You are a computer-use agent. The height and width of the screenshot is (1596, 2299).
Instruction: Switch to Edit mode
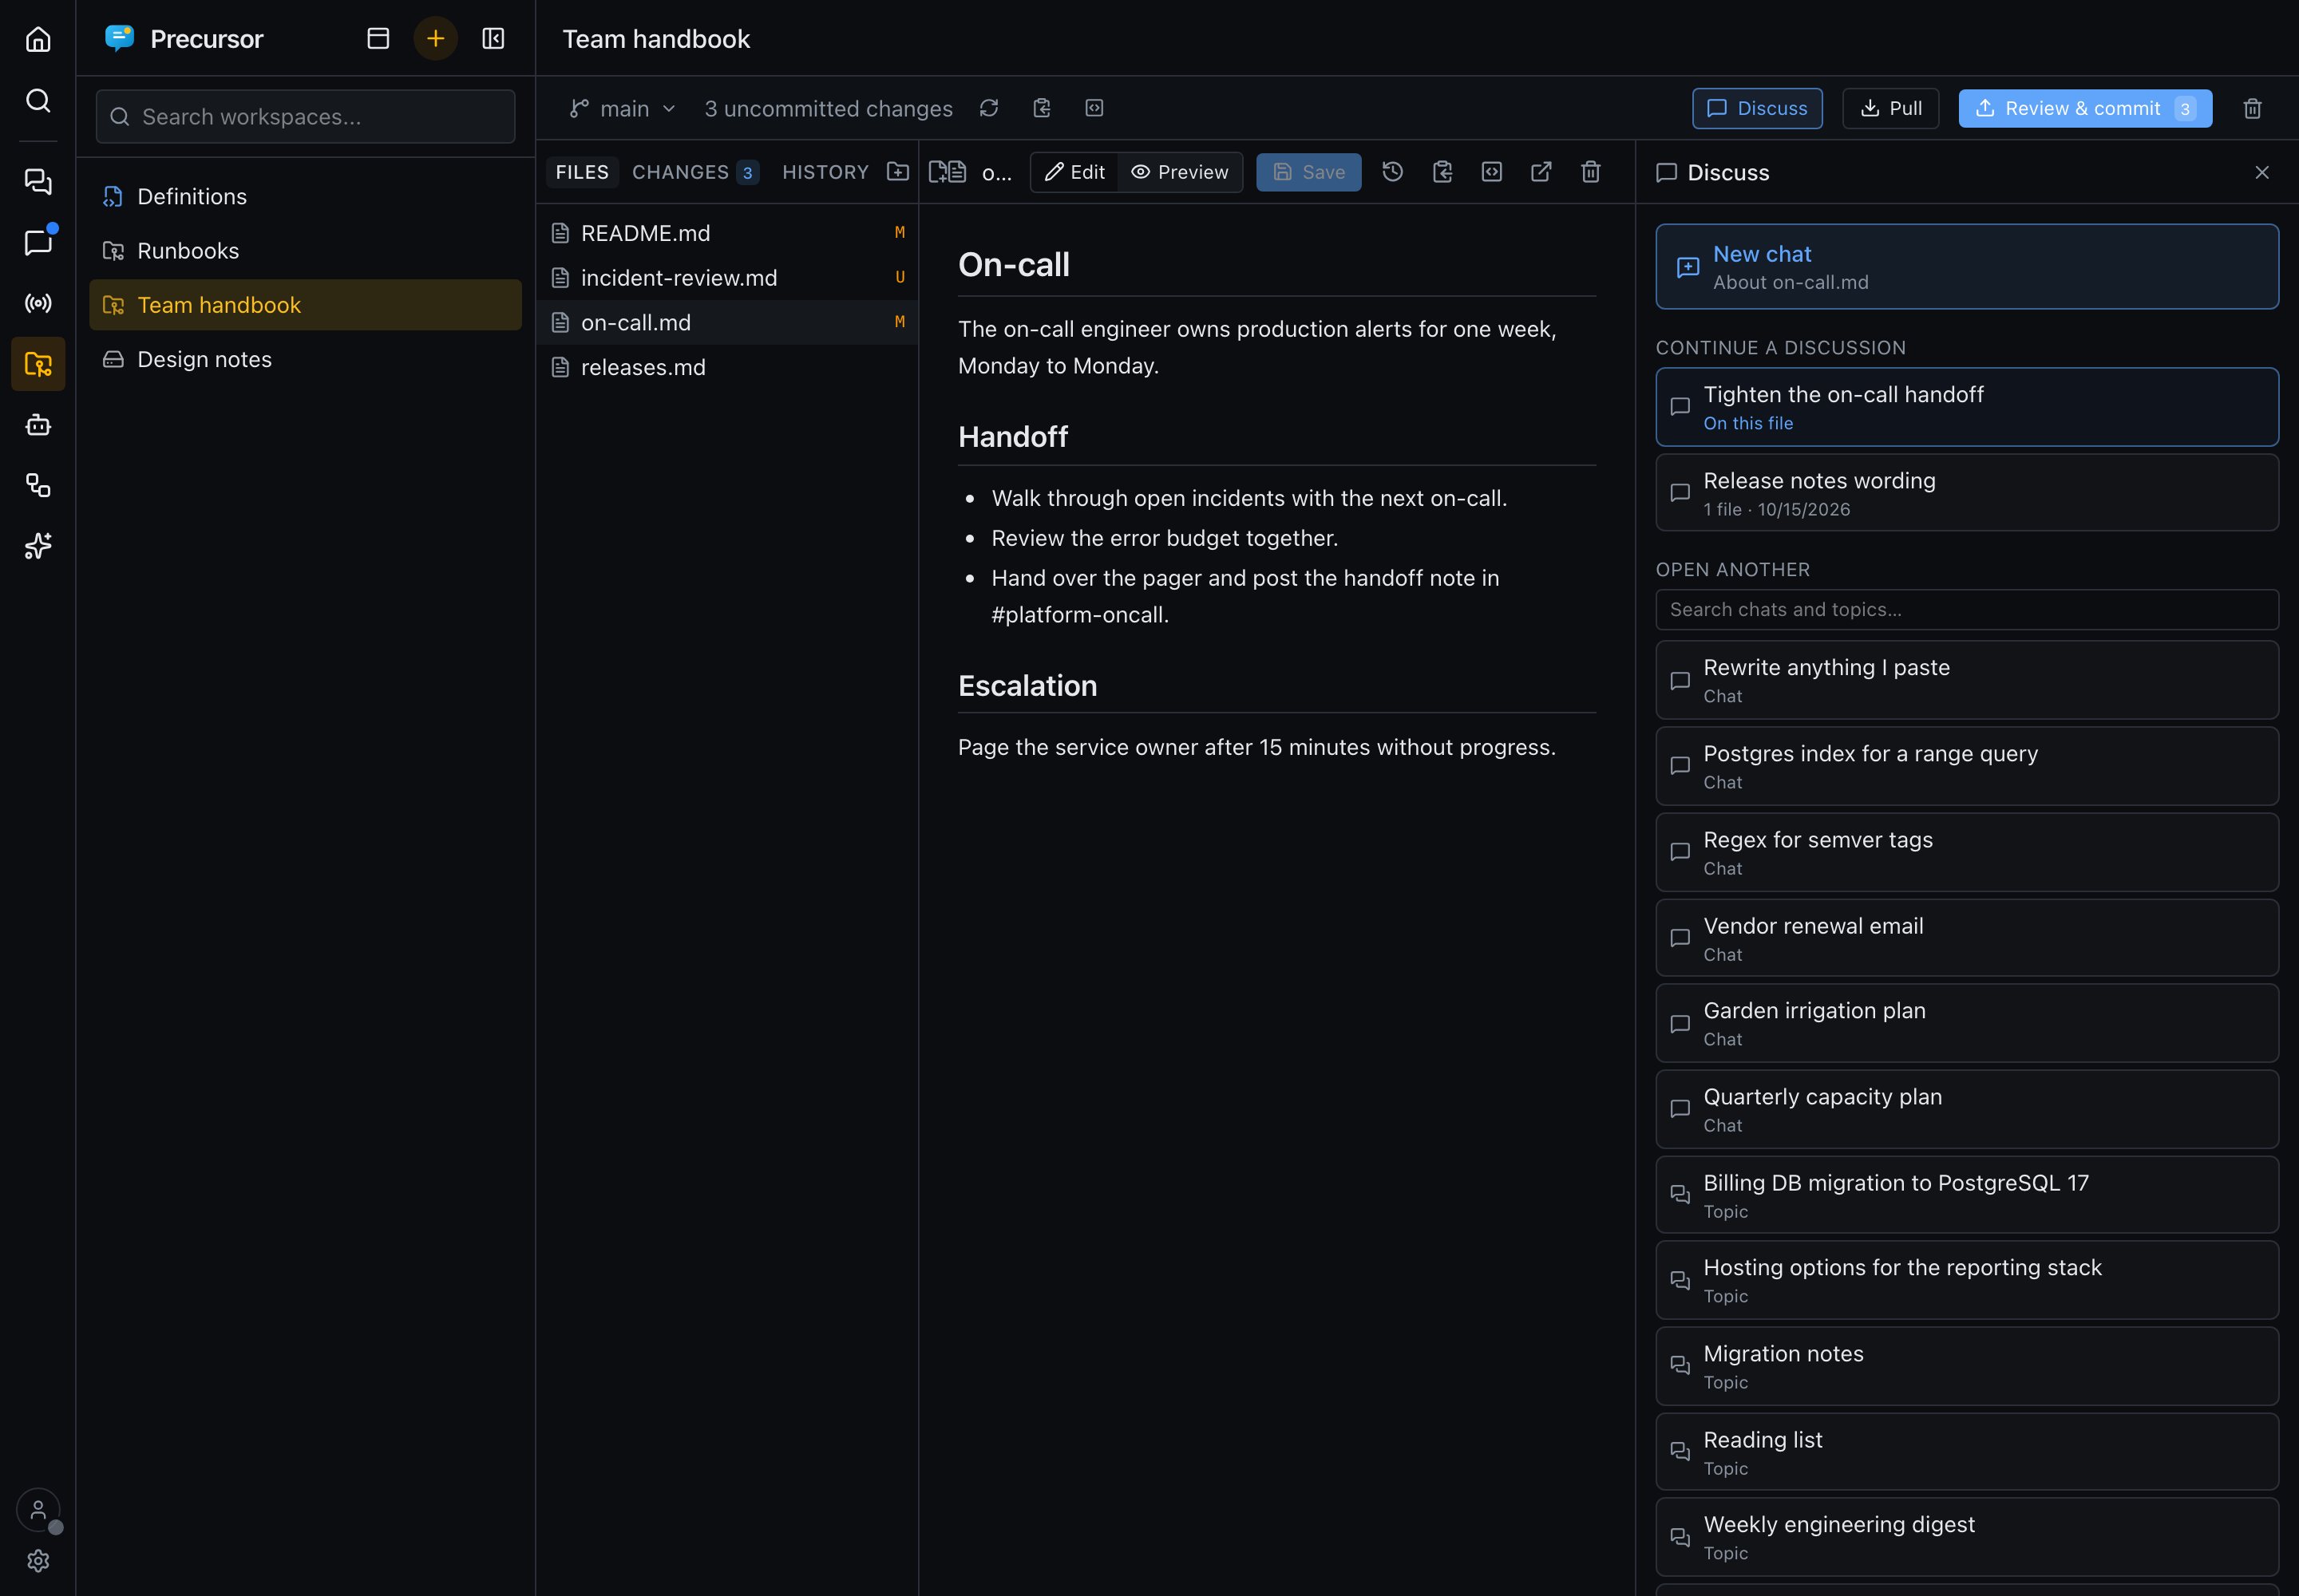[x=1074, y=172]
